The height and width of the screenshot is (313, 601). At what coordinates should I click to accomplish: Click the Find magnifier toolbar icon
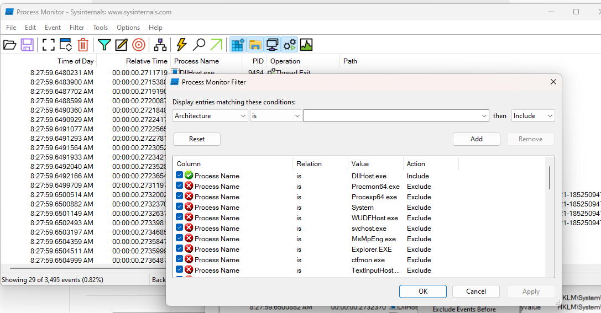198,45
